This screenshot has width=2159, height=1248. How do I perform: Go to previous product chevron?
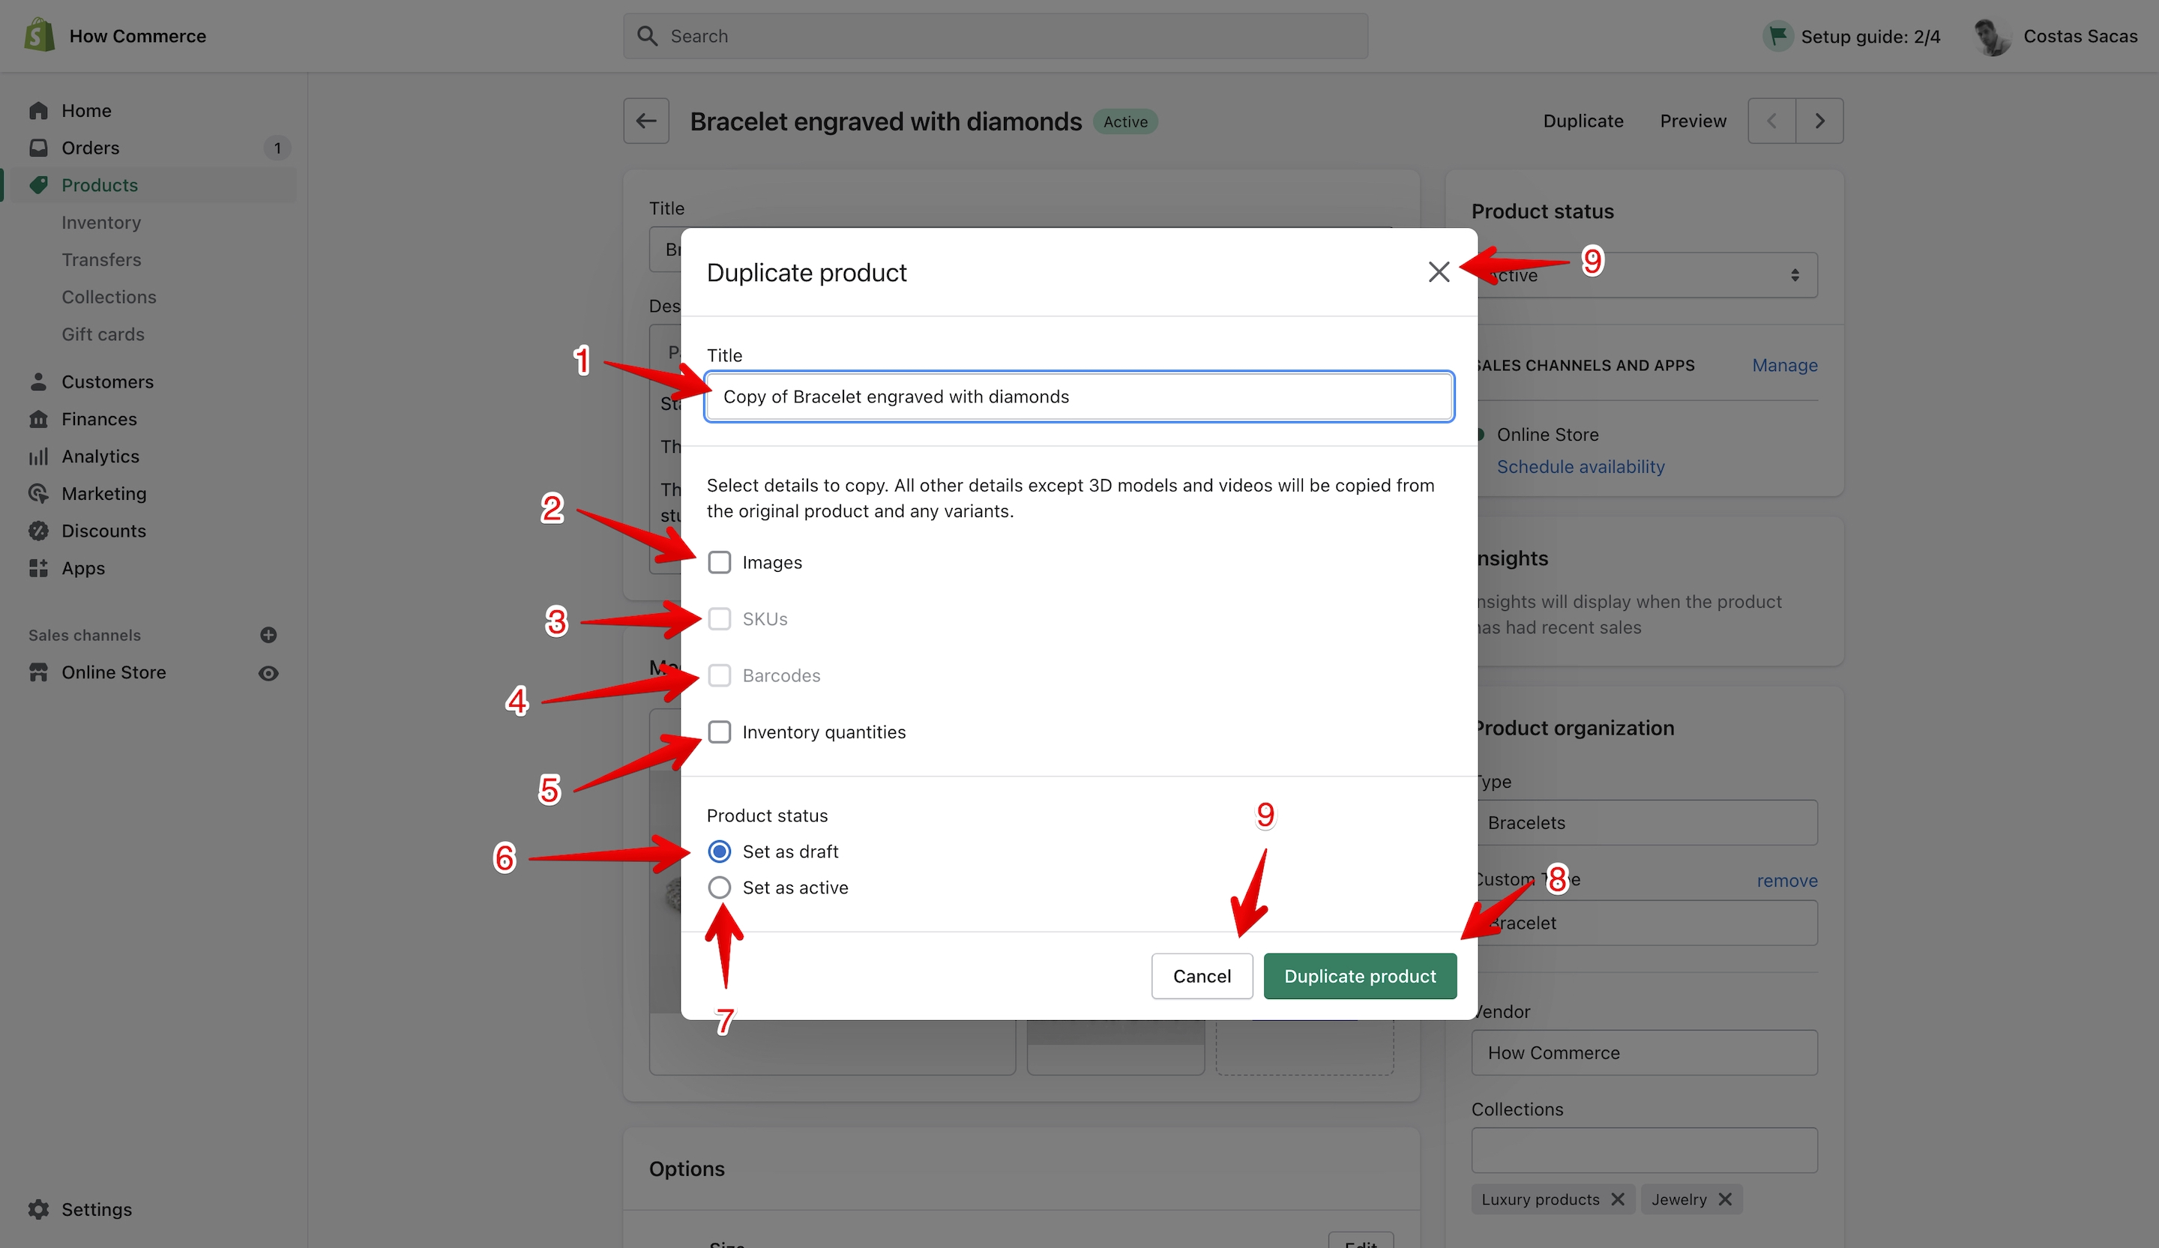pos(1771,121)
